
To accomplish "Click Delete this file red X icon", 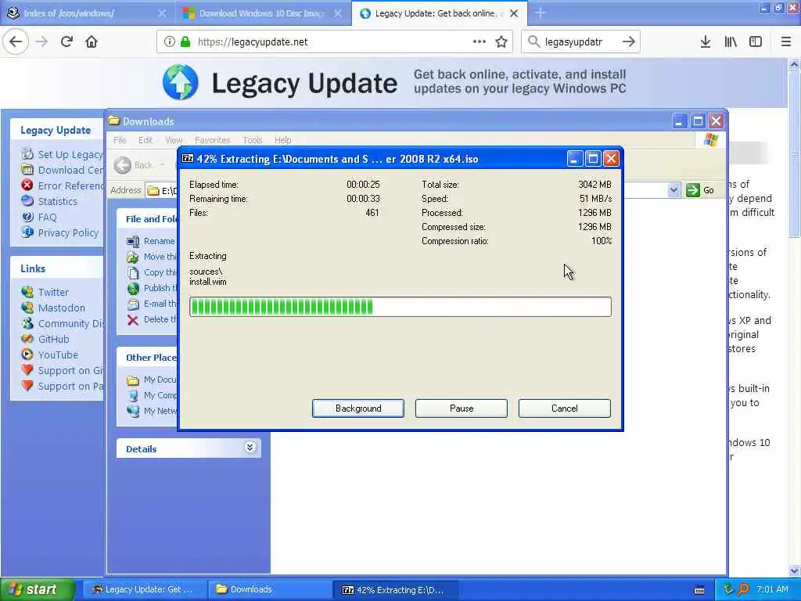I will 133,320.
